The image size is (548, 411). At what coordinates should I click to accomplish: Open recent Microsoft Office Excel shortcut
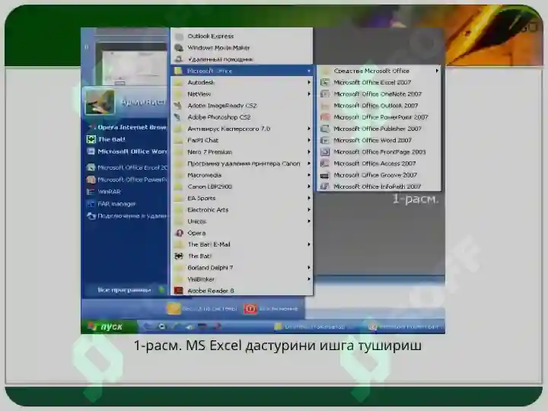126,167
